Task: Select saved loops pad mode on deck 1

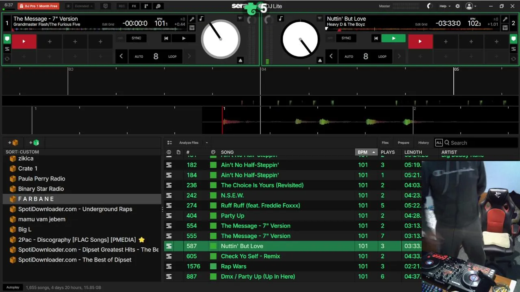Action: click(7, 49)
